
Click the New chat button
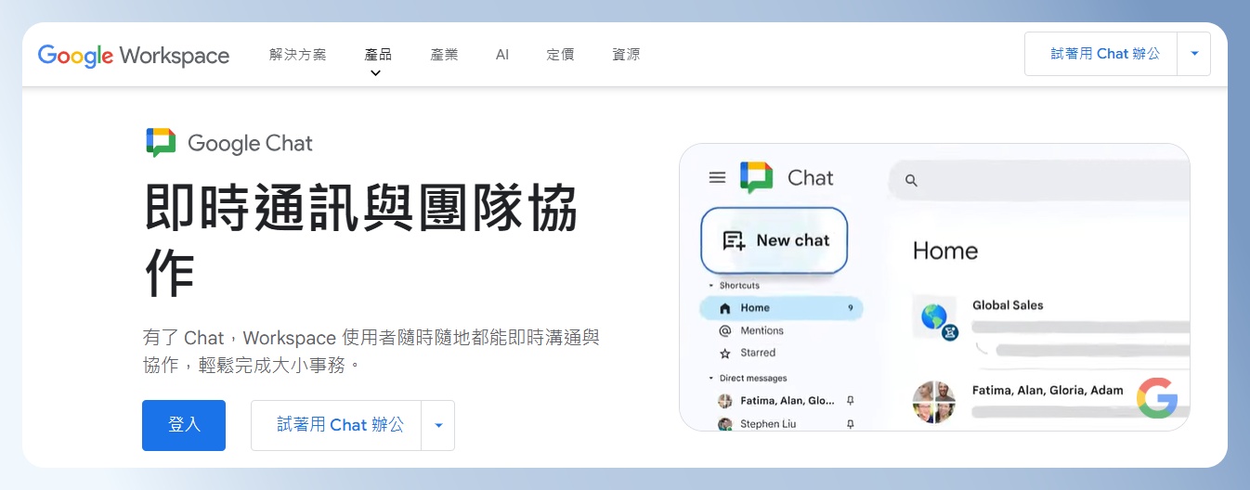coord(775,240)
